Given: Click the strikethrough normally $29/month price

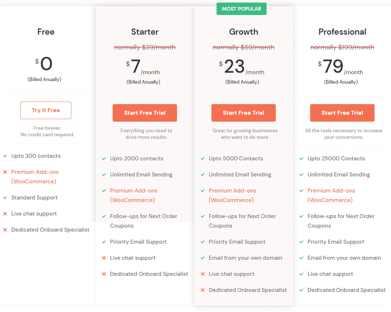Looking at the screenshot, I should pos(144,47).
